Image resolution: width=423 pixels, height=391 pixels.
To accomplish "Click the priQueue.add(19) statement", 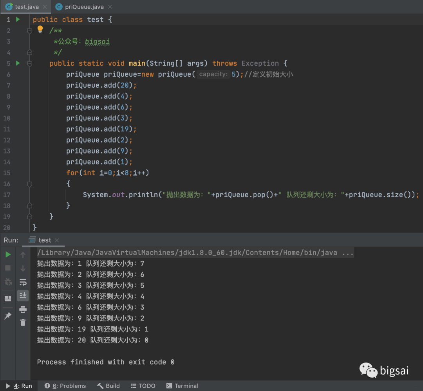I will (101, 129).
